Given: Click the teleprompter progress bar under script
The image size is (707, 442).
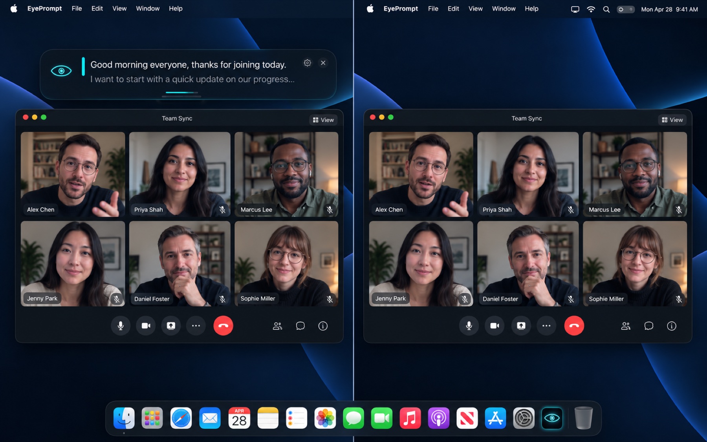Looking at the screenshot, I should tap(181, 93).
